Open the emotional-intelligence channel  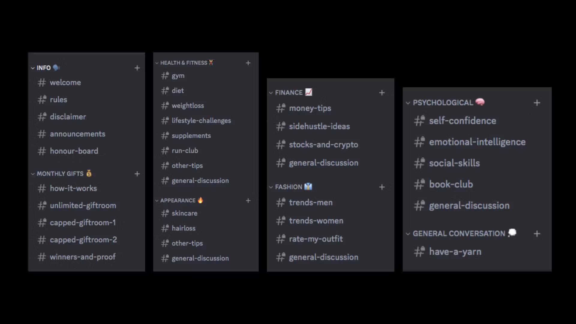477,142
